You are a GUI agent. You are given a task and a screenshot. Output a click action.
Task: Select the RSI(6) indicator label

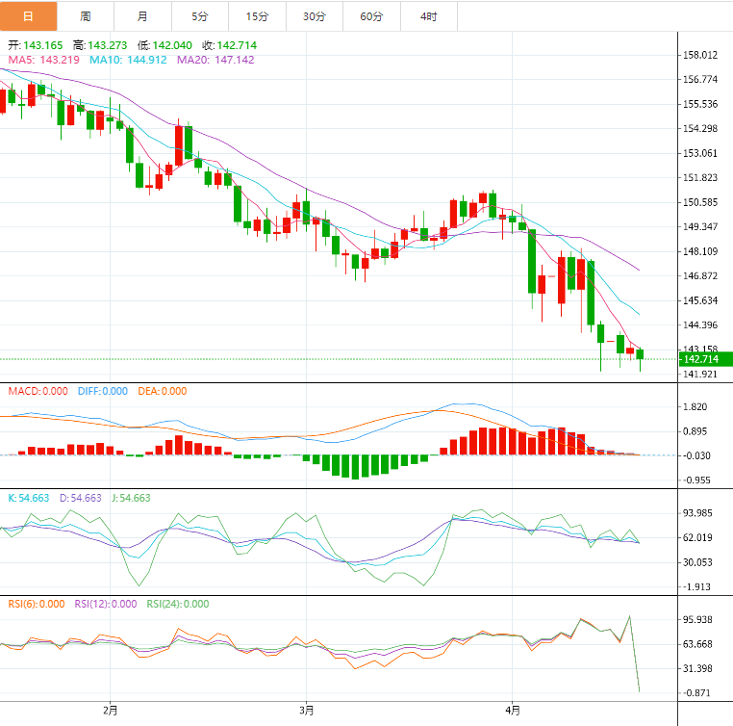pos(37,604)
